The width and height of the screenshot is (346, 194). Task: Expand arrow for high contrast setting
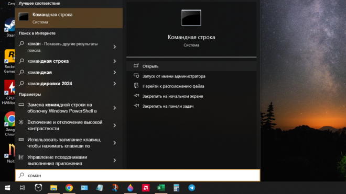point(114,125)
